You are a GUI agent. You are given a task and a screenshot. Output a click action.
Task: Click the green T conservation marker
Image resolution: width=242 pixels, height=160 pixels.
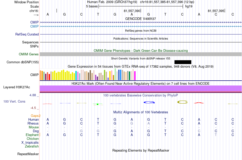pos(98,104)
